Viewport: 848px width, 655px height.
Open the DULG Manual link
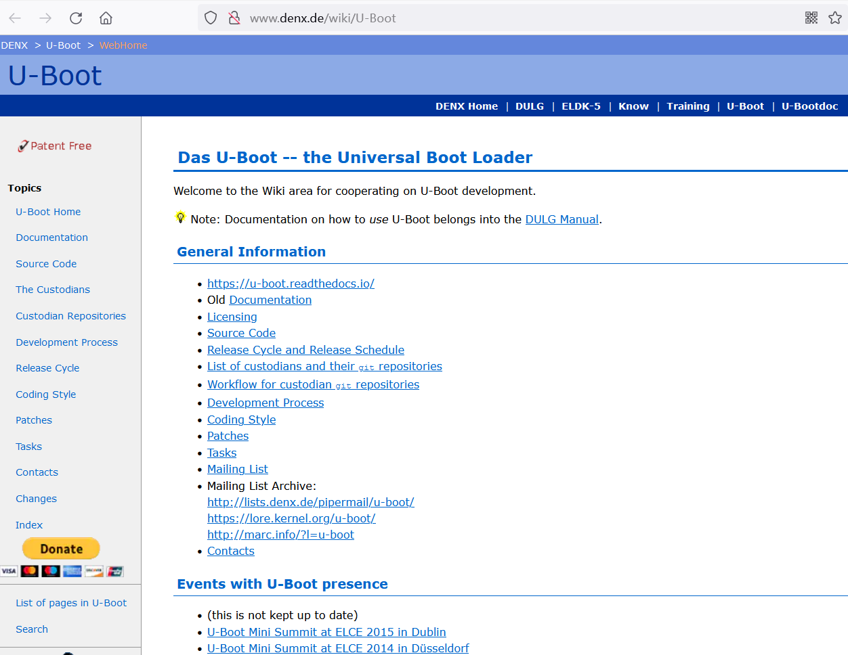click(561, 219)
